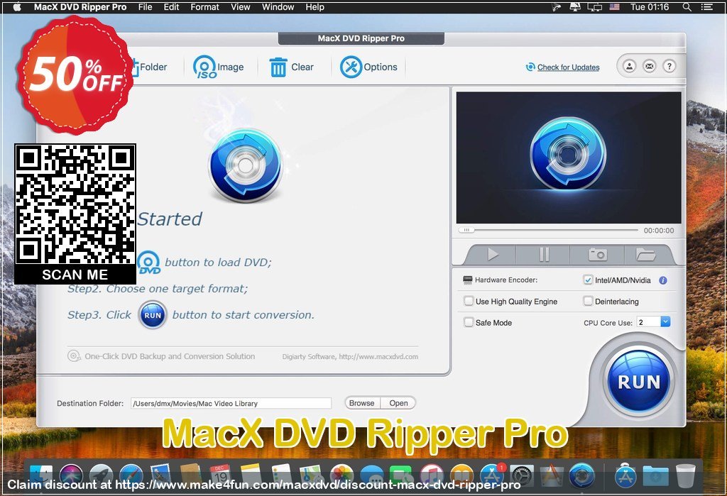Click the big blue RUN button
The image size is (727, 496).
pos(638,382)
